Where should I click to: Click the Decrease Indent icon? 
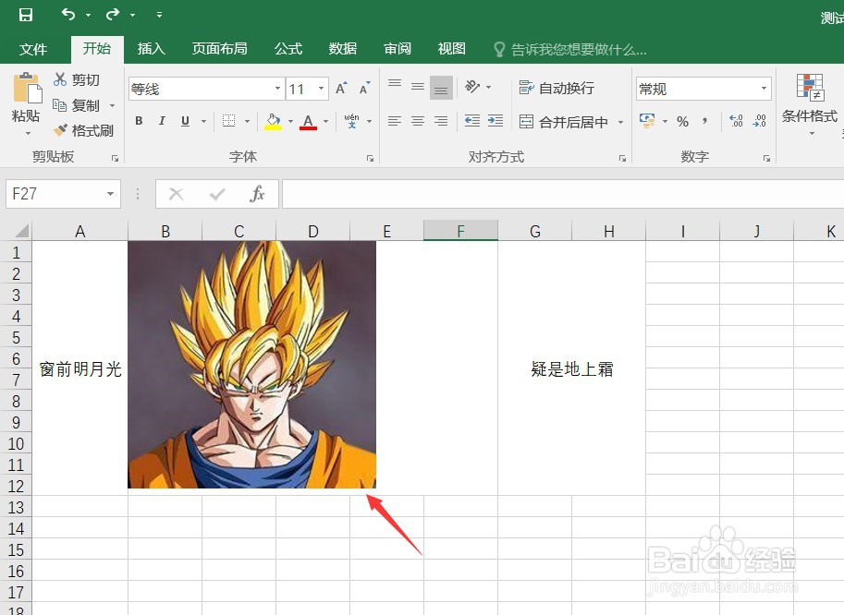(472, 121)
